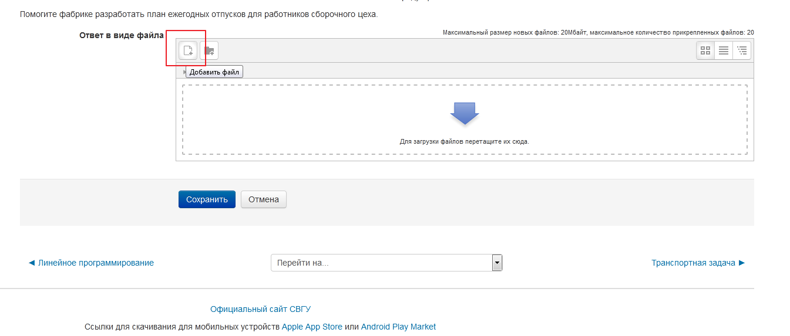The height and width of the screenshot is (336, 790).
Task: Open the "Официальный сайт СВГУ" link
Action: pyautogui.click(x=260, y=309)
